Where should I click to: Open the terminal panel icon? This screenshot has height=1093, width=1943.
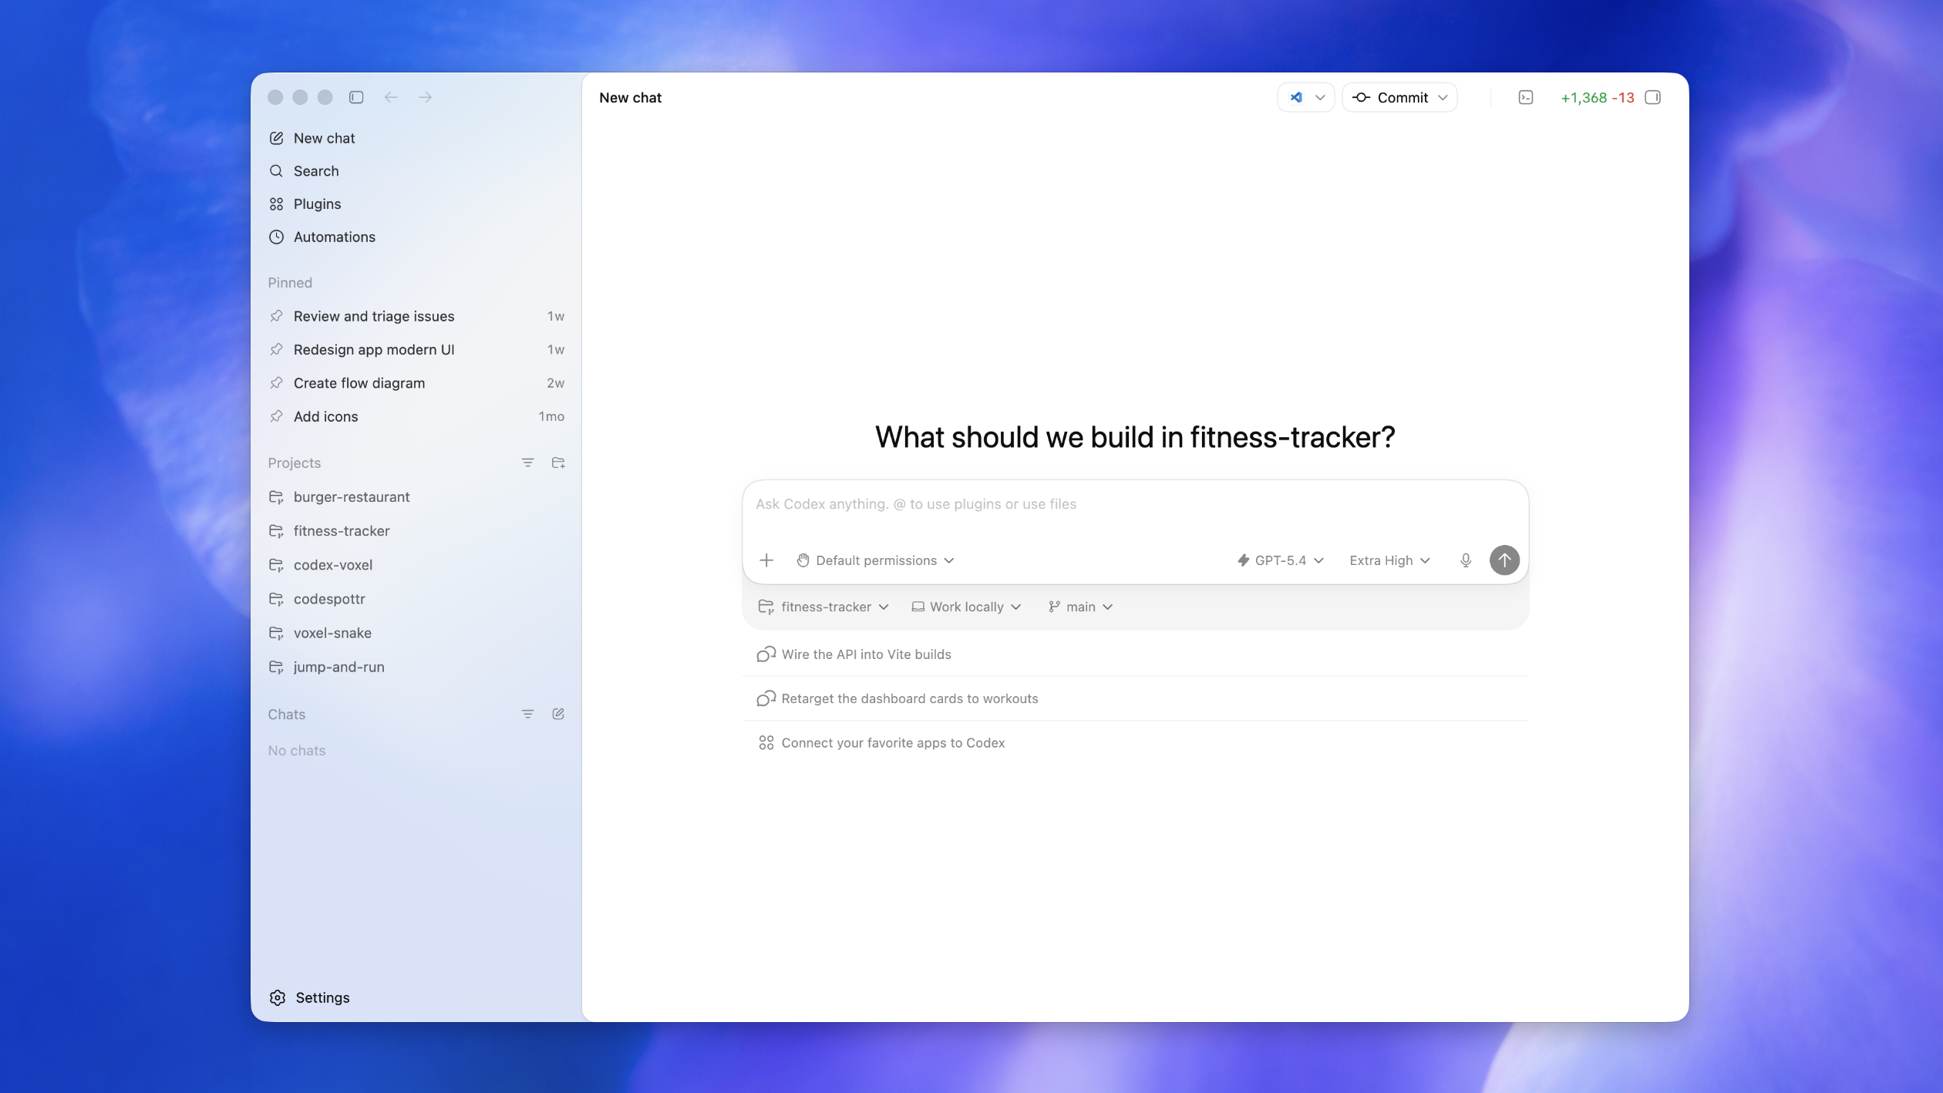point(1526,97)
